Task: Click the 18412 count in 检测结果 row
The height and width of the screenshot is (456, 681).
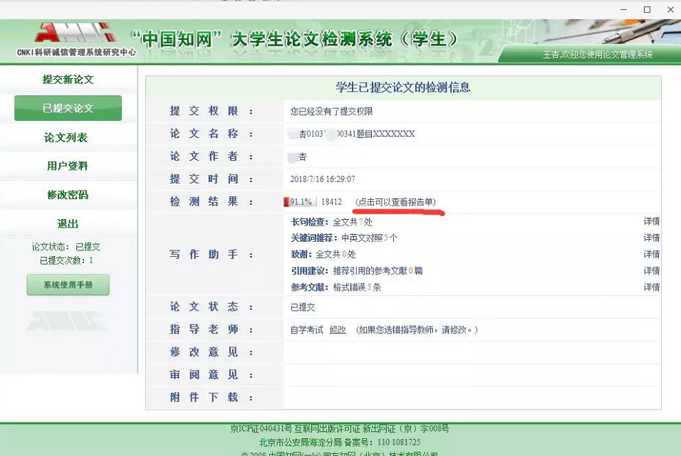Action: tap(331, 202)
